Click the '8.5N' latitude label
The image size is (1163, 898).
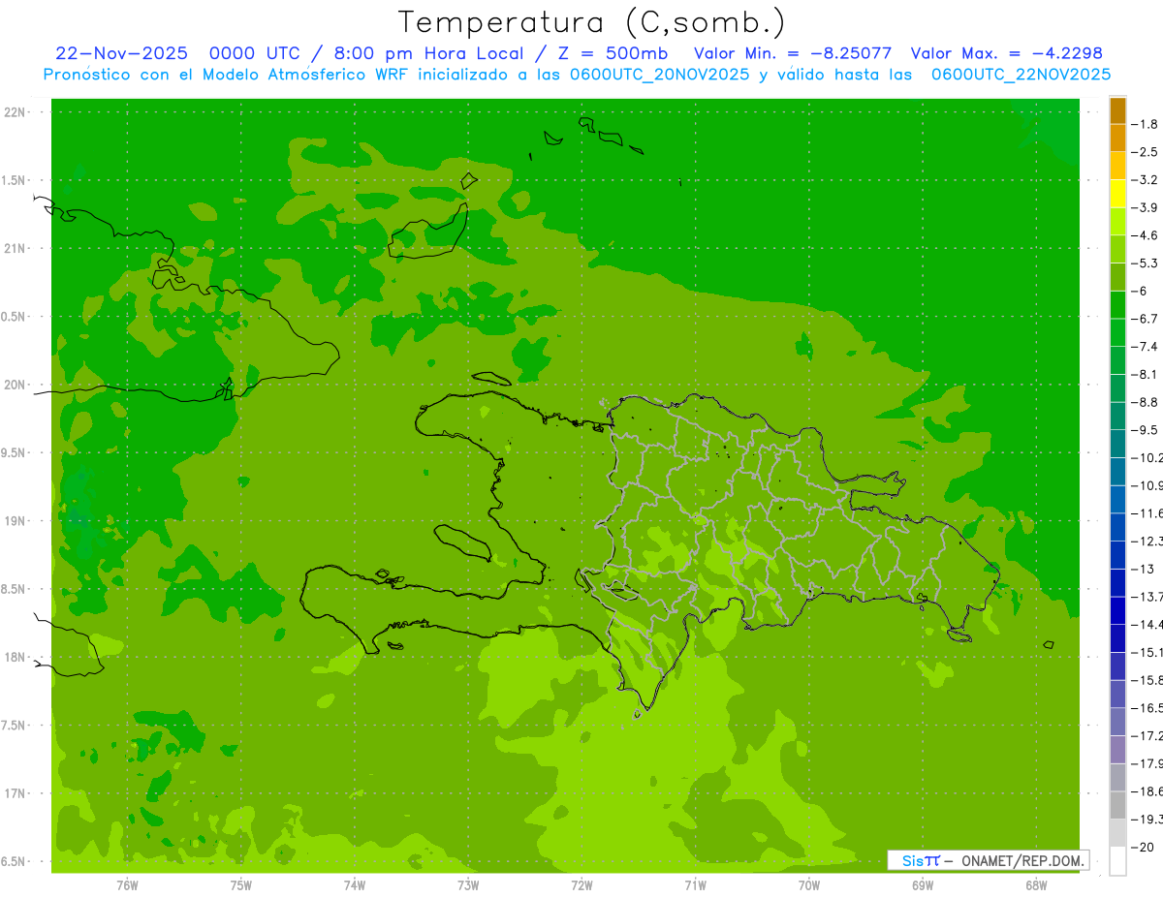15,590
